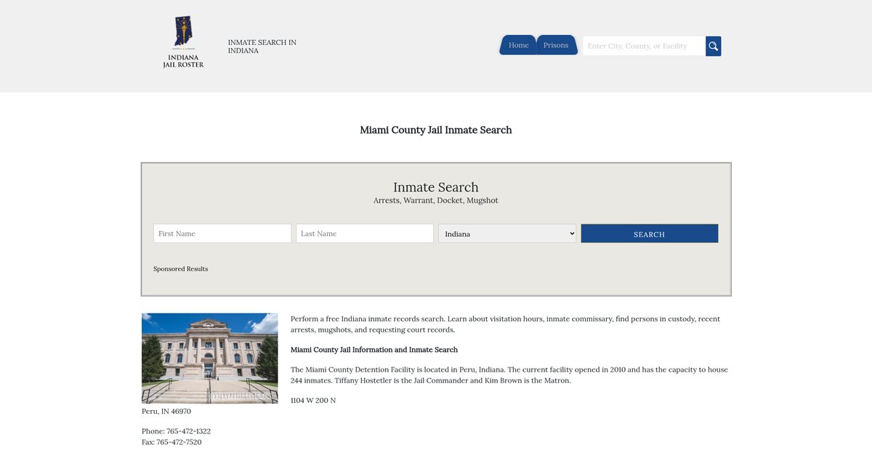Click the 'Inmate Search' form heading
The width and height of the screenshot is (872, 450).
click(x=436, y=187)
